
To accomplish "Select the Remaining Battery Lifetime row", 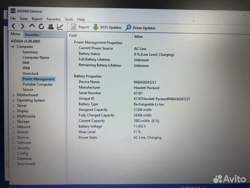I will tap(114, 65).
